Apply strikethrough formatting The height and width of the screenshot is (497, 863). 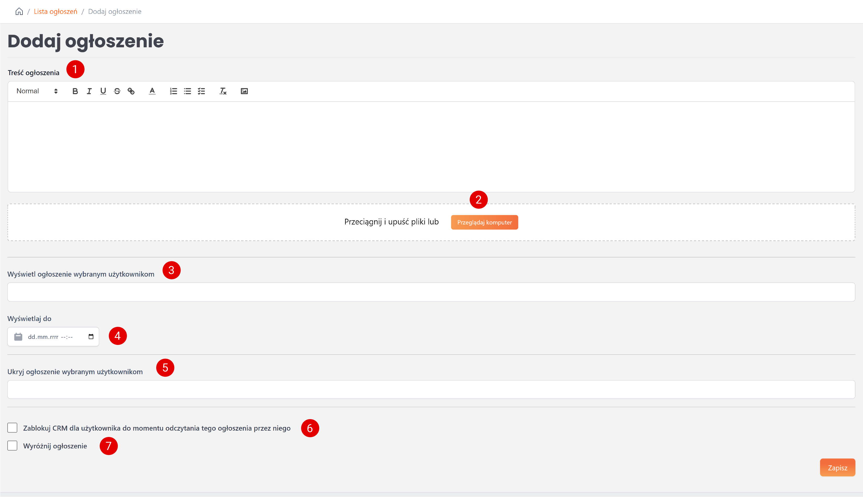pyautogui.click(x=117, y=91)
